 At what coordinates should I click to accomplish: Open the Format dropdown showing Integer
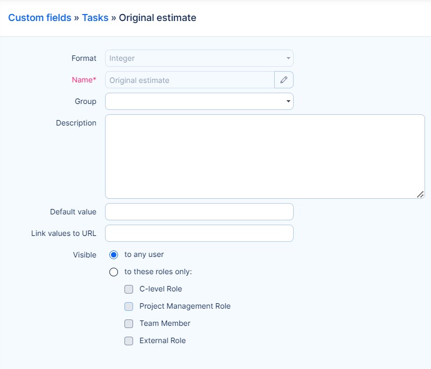tap(199, 58)
